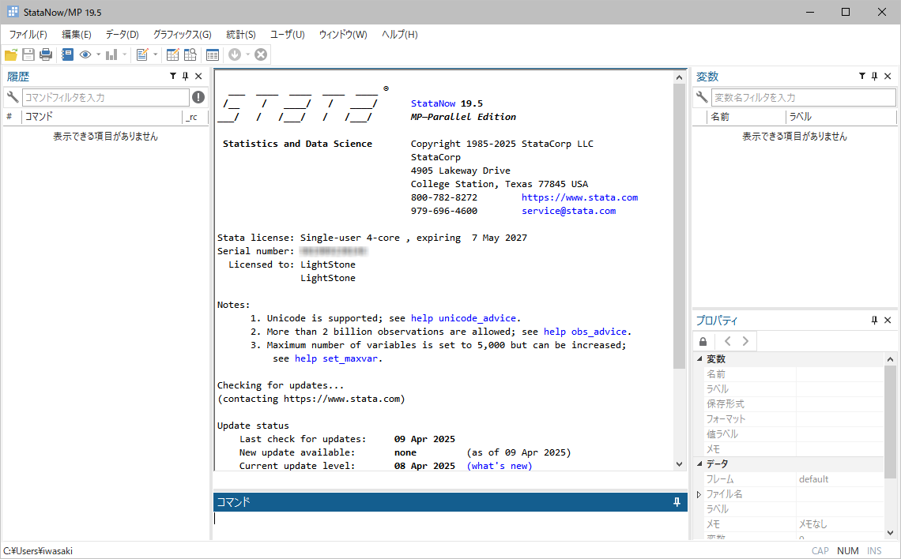
Task: Open the 統計(S) menu
Action: pyautogui.click(x=241, y=35)
